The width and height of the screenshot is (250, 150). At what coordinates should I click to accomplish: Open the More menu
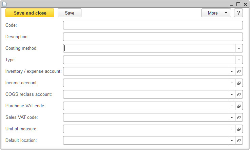tap(216, 13)
